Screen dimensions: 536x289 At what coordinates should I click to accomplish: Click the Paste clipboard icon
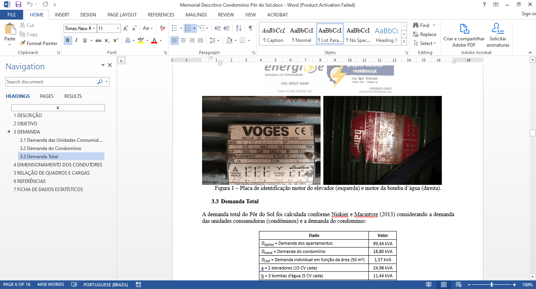(10, 29)
